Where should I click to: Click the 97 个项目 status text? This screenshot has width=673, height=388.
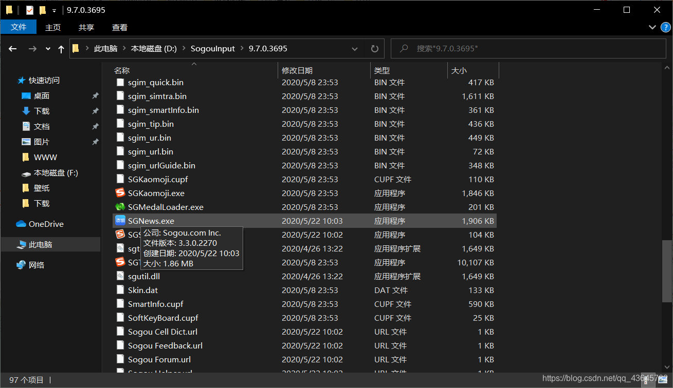27,380
